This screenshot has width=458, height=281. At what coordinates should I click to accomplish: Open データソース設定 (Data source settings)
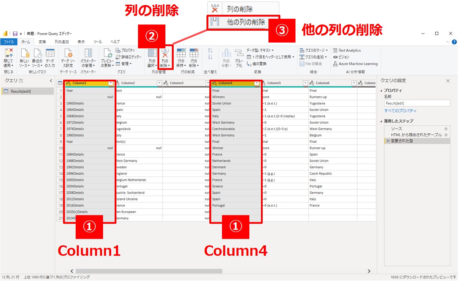pos(67,54)
